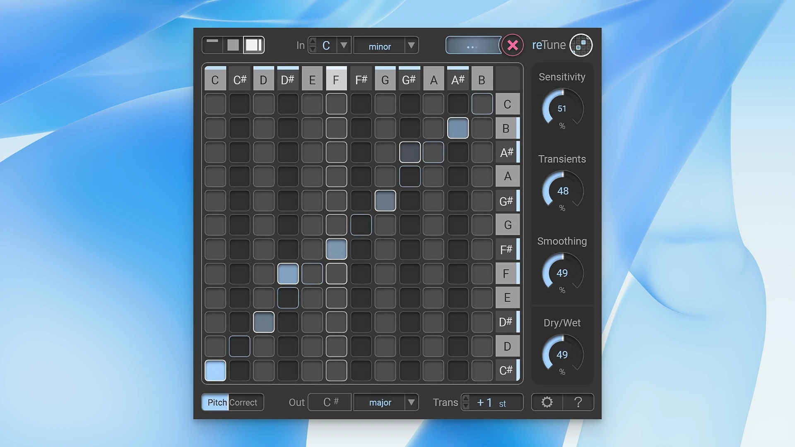Viewport: 795px width, 447px height.
Task: Expand the input scale minor dropdown
Action: click(411, 45)
